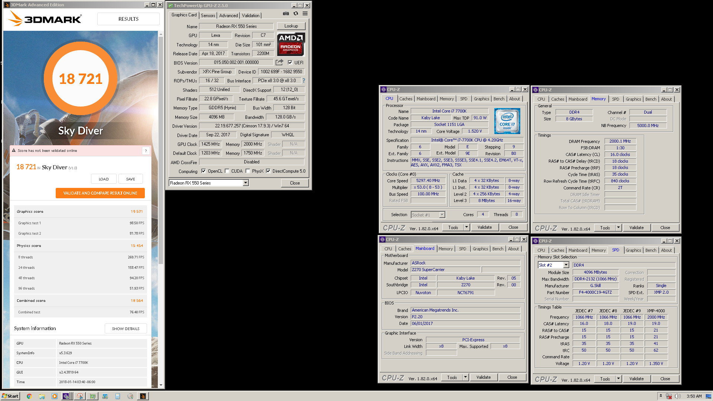
Task: Click the Graphics score 19 571 row
Action: click(x=80, y=212)
